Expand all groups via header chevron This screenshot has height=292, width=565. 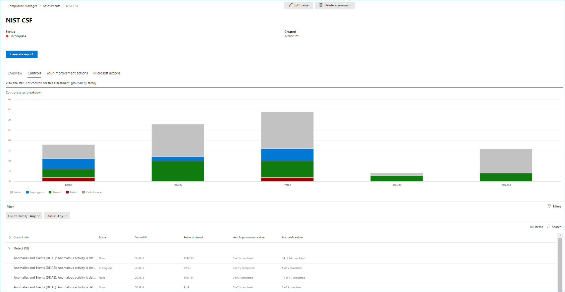[x=10, y=237]
